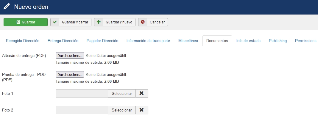Viewport: 318px width, 118px height.
Task: Open the Permissions tab
Action: (x=305, y=41)
